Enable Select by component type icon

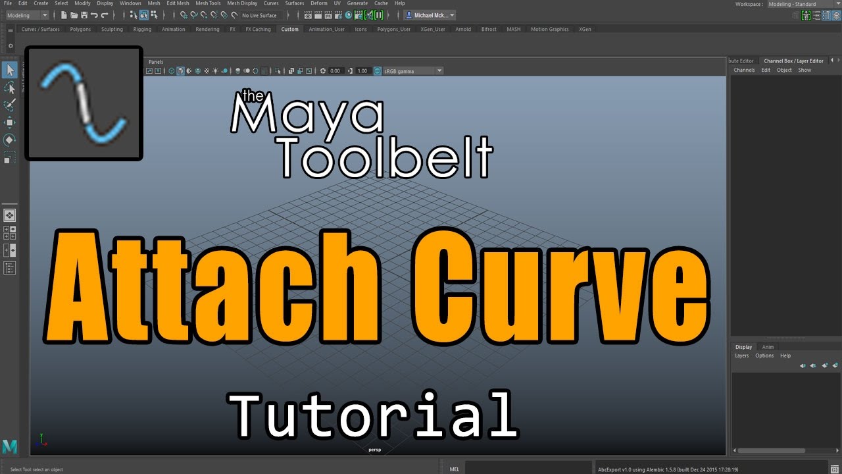[x=154, y=15]
